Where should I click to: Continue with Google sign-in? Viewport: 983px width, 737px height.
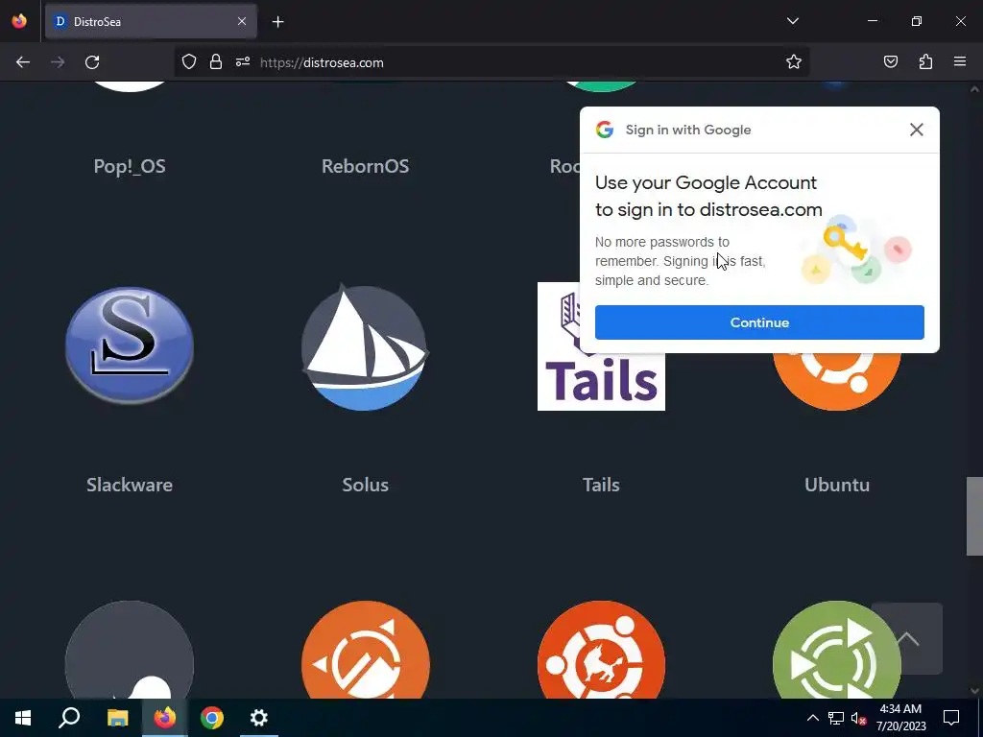pos(759,322)
